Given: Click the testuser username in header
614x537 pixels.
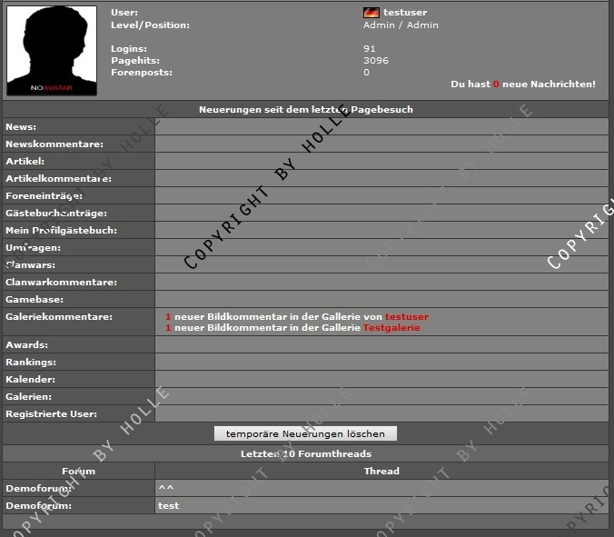Looking at the screenshot, I should pos(405,13).
